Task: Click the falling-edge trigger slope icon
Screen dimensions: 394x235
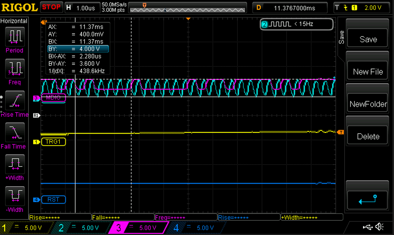Action: pyautogui.click(x=345, y=7)
